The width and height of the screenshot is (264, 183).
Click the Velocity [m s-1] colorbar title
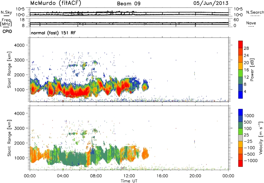(x=261, y=138)
